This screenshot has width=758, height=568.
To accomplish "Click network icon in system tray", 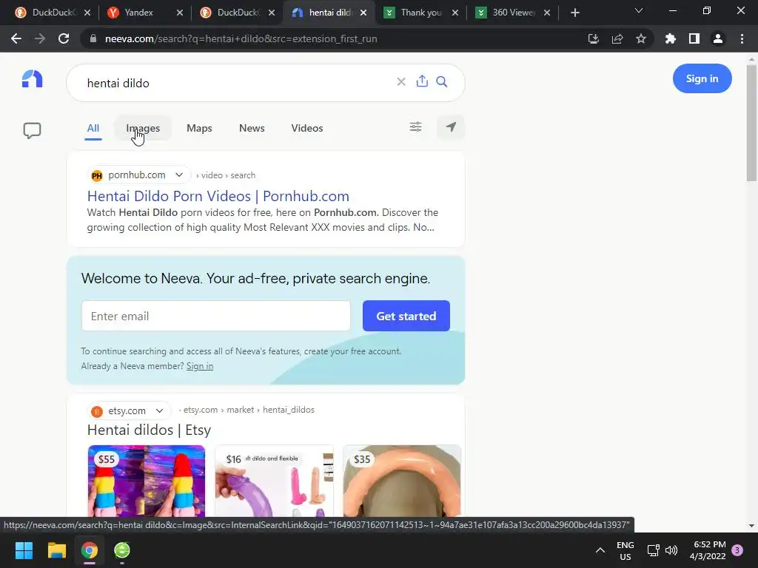I will pyautogui.click(x=653, y=550).
